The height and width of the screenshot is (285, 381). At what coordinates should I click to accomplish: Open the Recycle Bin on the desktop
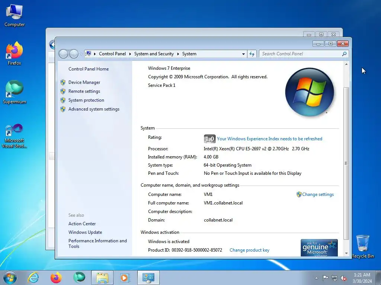(x=362, y=246)
